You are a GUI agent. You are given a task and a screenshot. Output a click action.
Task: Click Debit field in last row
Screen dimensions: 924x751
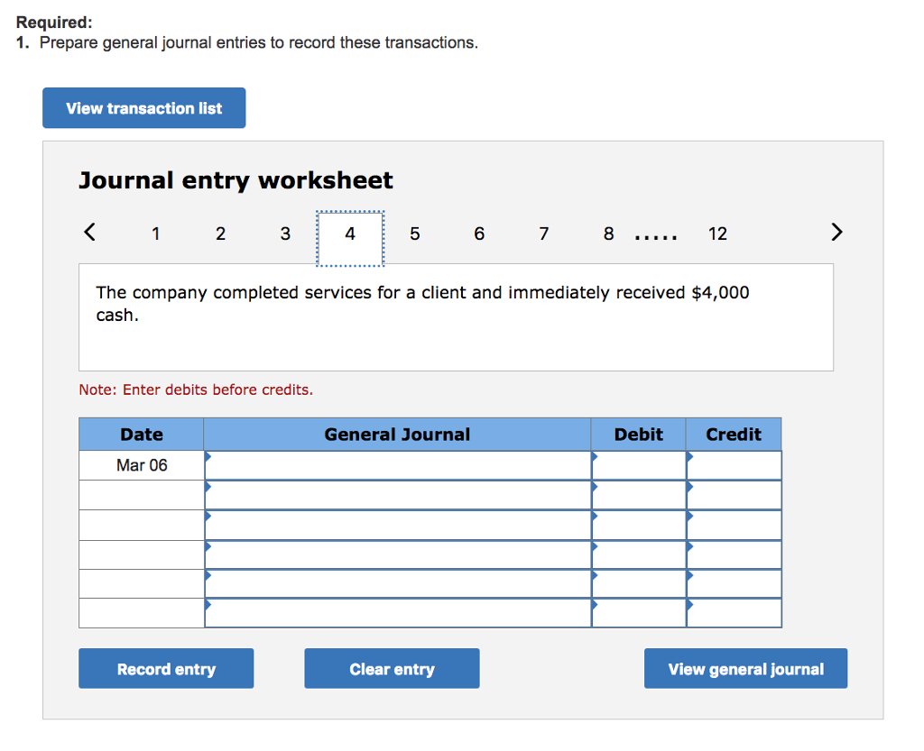[639, 613]
